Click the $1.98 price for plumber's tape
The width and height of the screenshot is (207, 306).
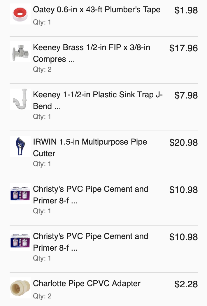coord(186,10)
